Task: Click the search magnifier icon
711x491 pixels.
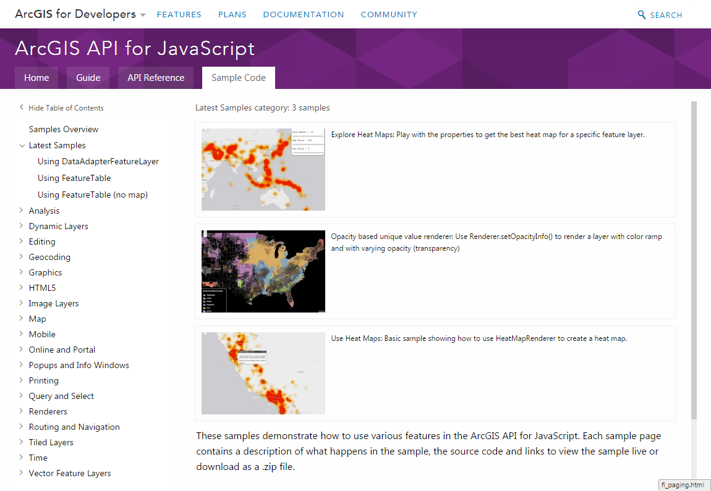Action: tap(641, 14)
